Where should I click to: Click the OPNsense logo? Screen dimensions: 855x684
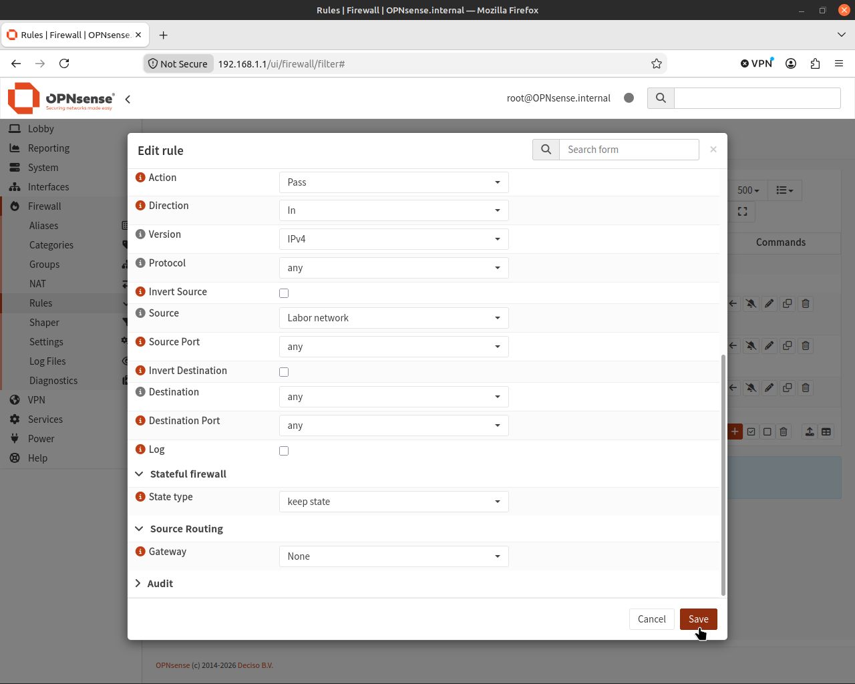[61, 98]
